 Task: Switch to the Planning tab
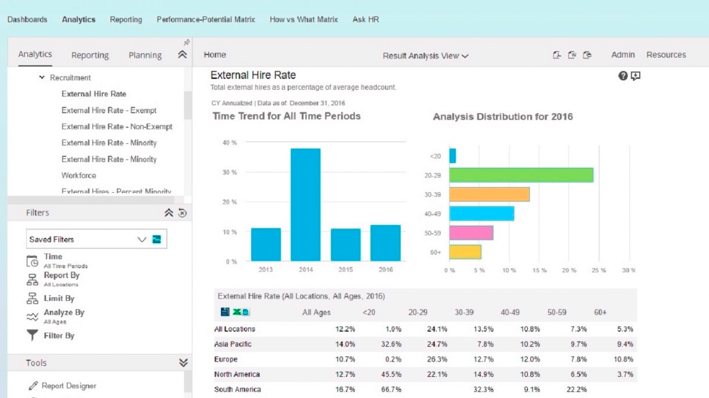[x=145, y=56]
